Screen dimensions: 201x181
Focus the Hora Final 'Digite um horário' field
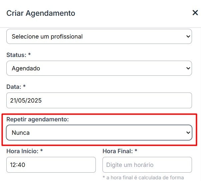pos(147,165)
